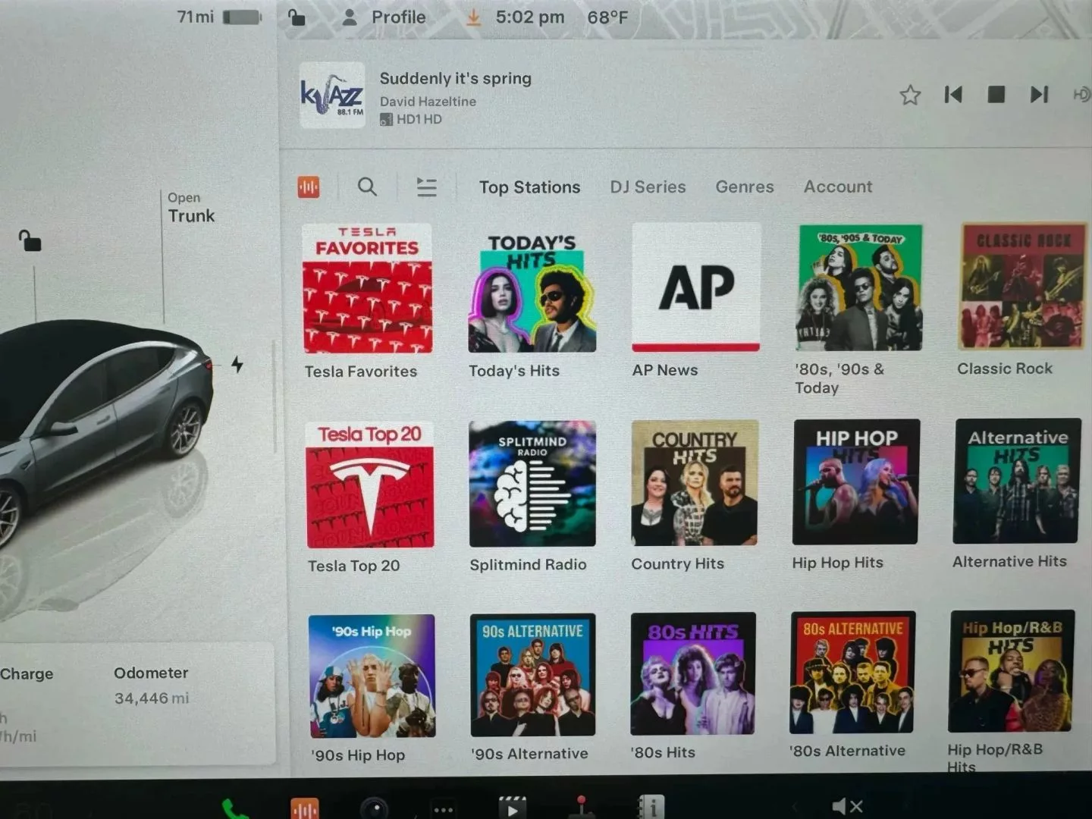The width and height of the screenshot is (1092, 819).
Task: Open the orange audio source picker
Action: click(309, 187)
